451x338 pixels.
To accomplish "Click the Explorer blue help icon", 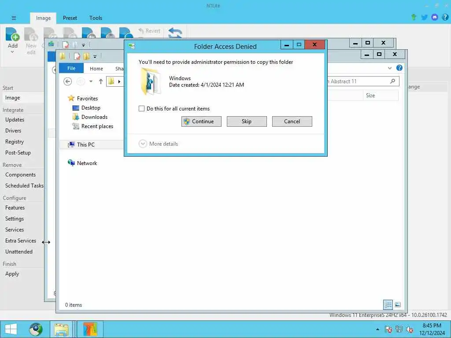I will coord(399,68).
